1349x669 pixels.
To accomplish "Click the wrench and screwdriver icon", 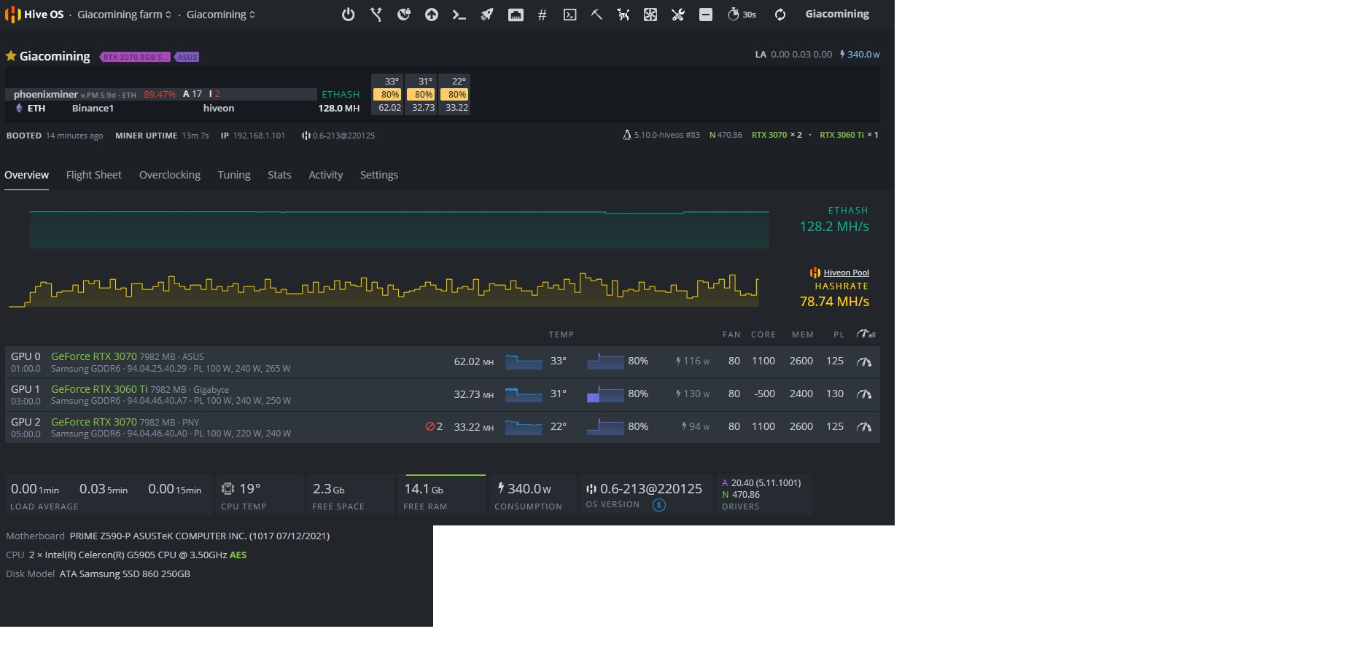I will click(678, 15).
